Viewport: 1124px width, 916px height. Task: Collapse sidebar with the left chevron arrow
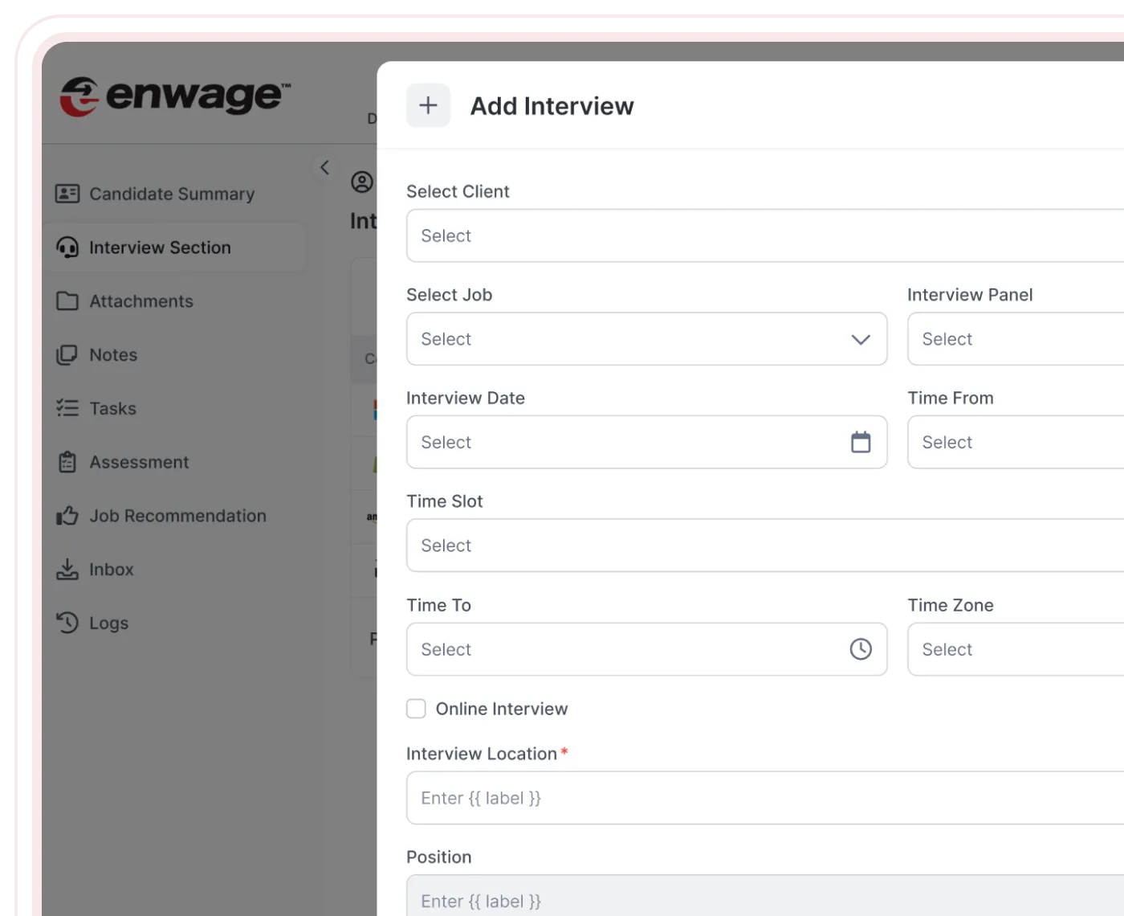pyautogui.click(x=324, y=167)
